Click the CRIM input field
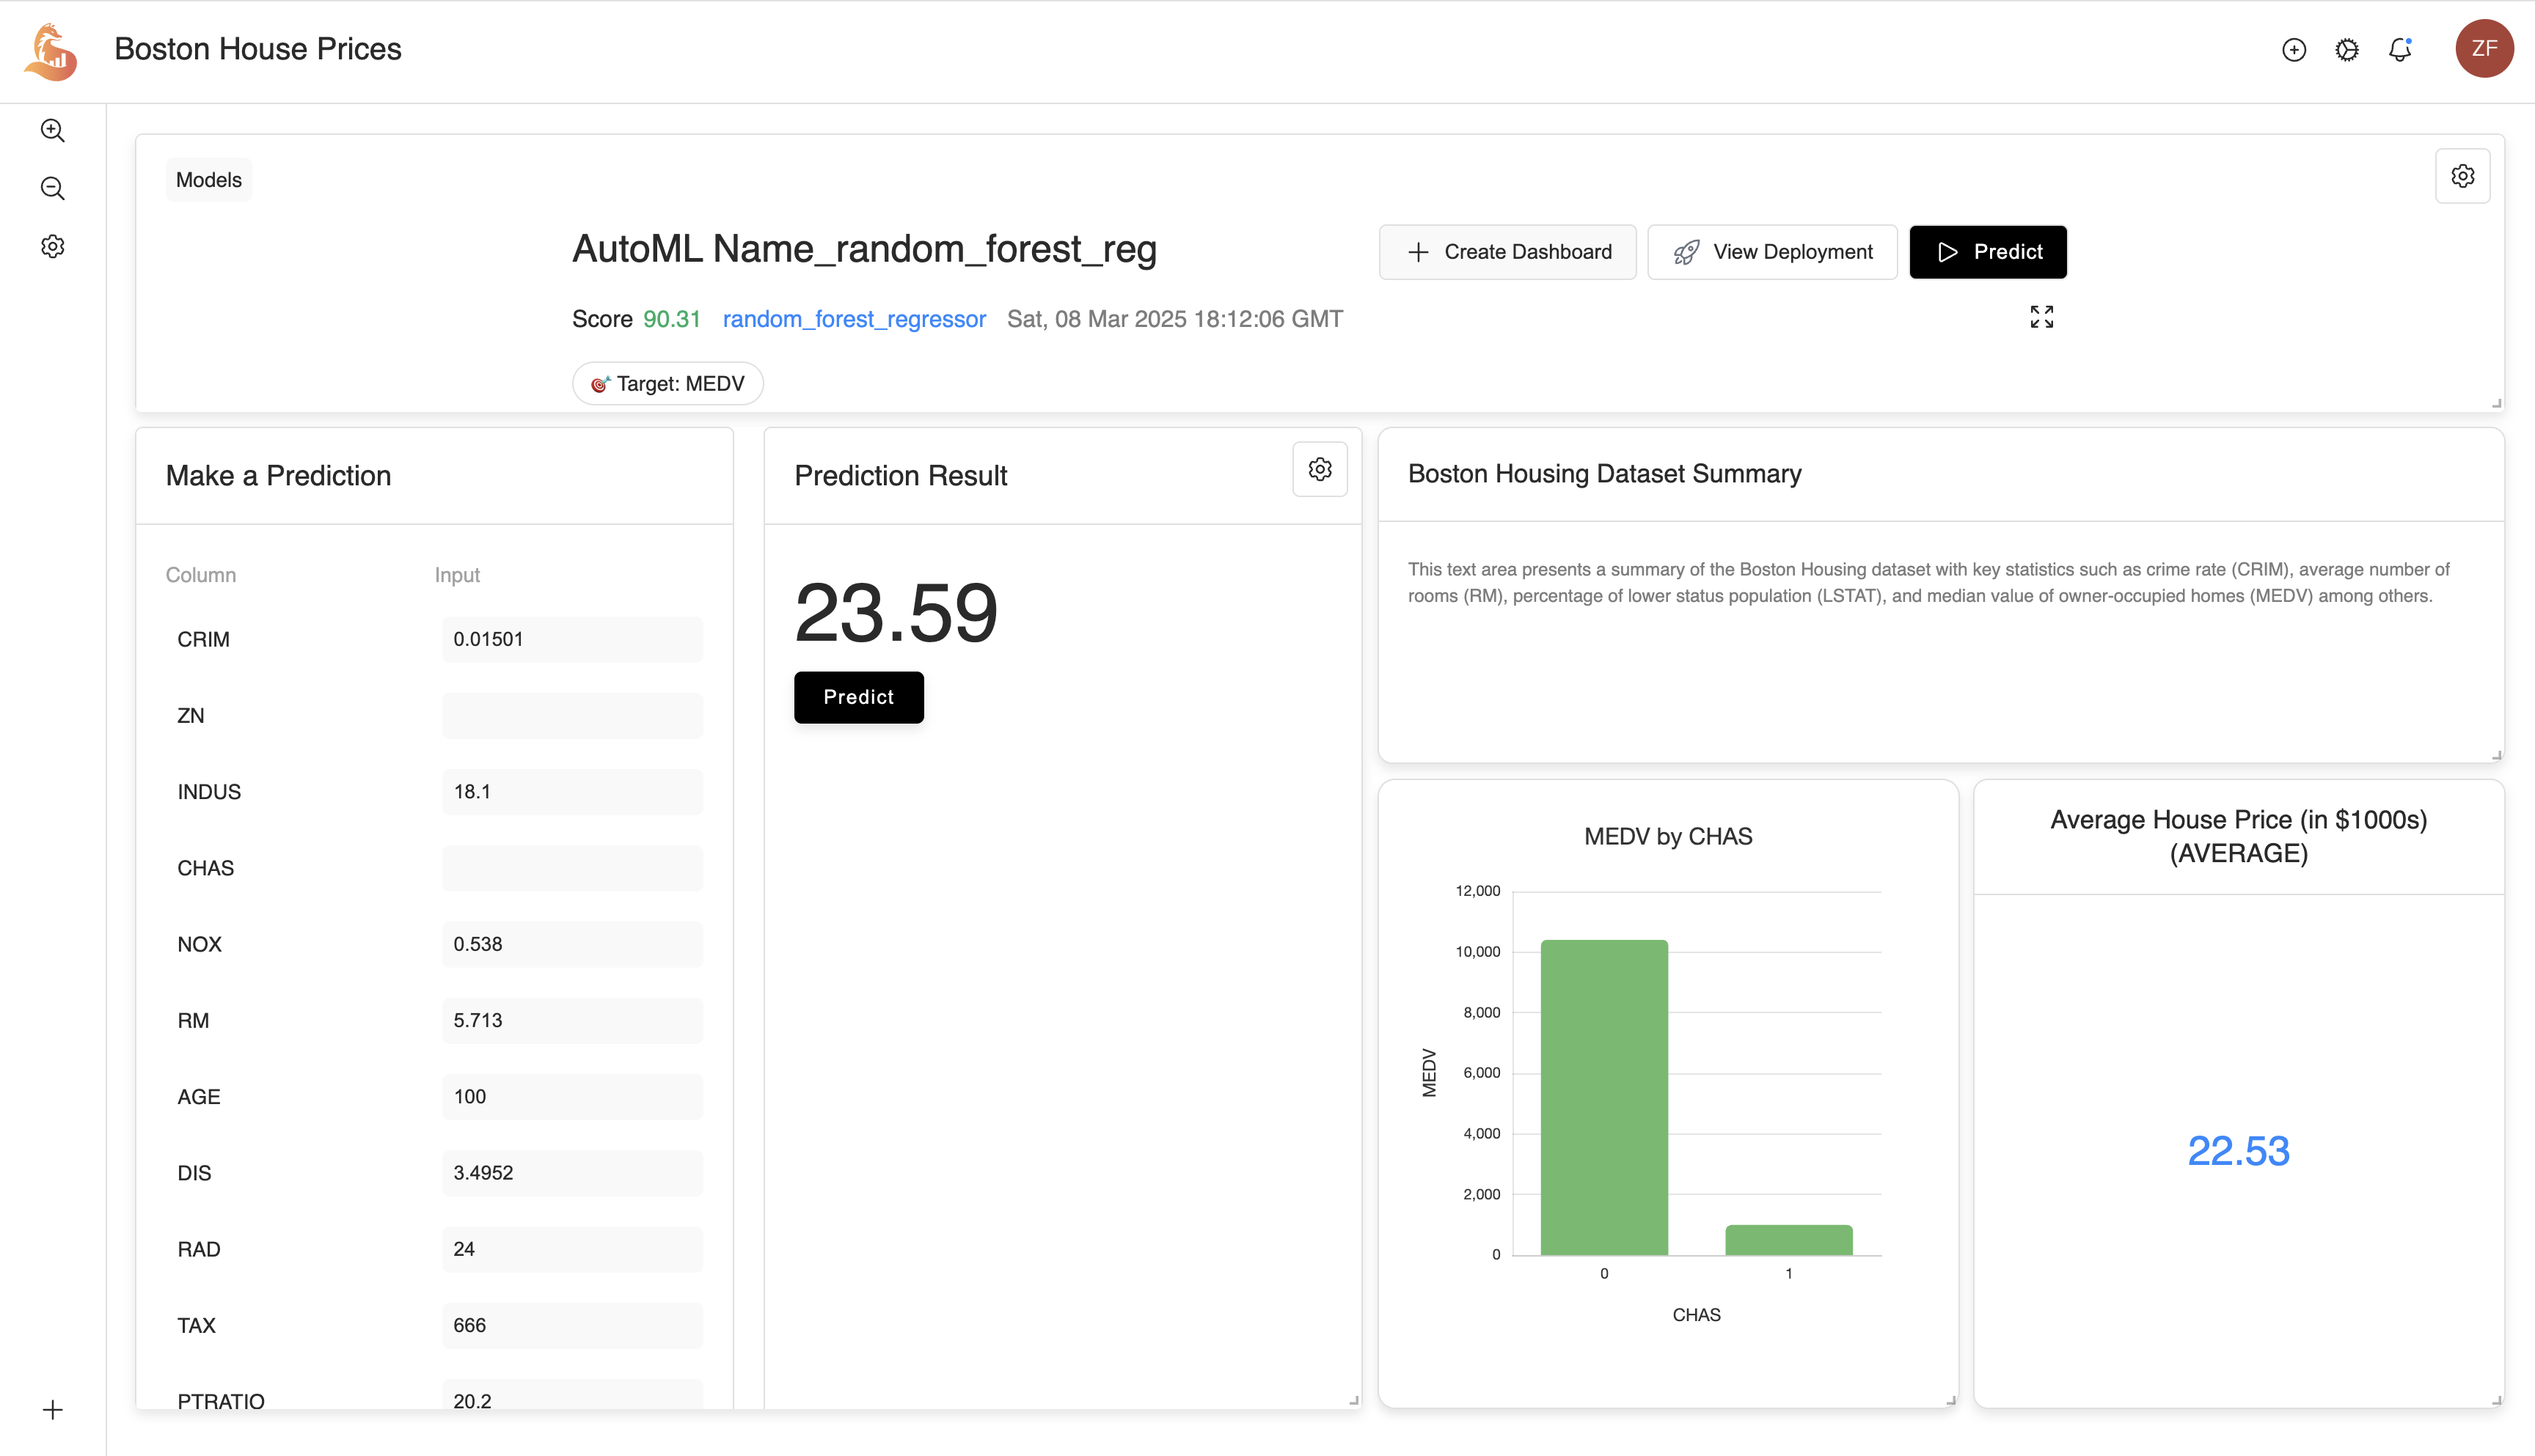 pos(572,639)
